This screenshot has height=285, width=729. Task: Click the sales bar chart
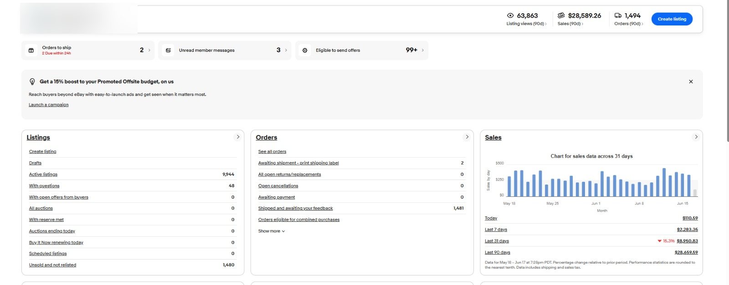(592, 183)
